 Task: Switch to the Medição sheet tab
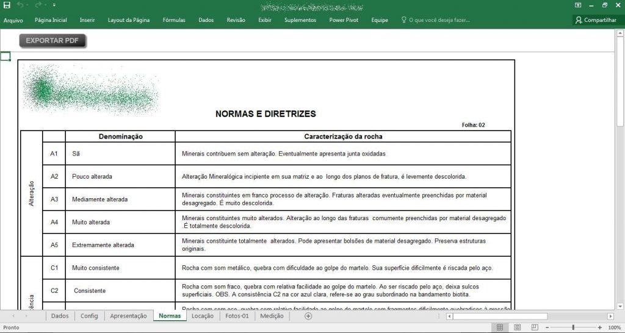(272, 316)
